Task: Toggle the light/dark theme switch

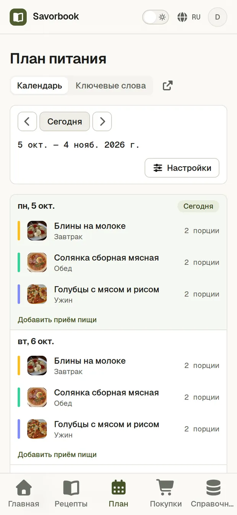Action: coord(156,17)
